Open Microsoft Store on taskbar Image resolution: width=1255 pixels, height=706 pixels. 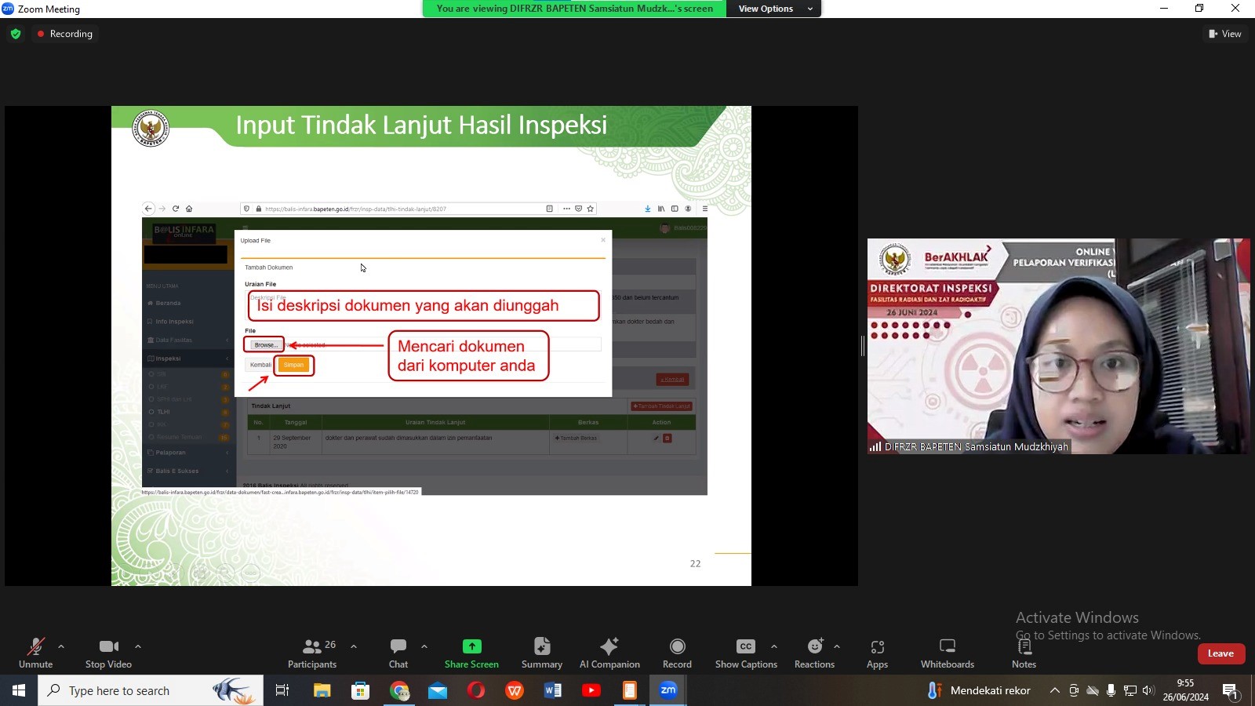361,690
